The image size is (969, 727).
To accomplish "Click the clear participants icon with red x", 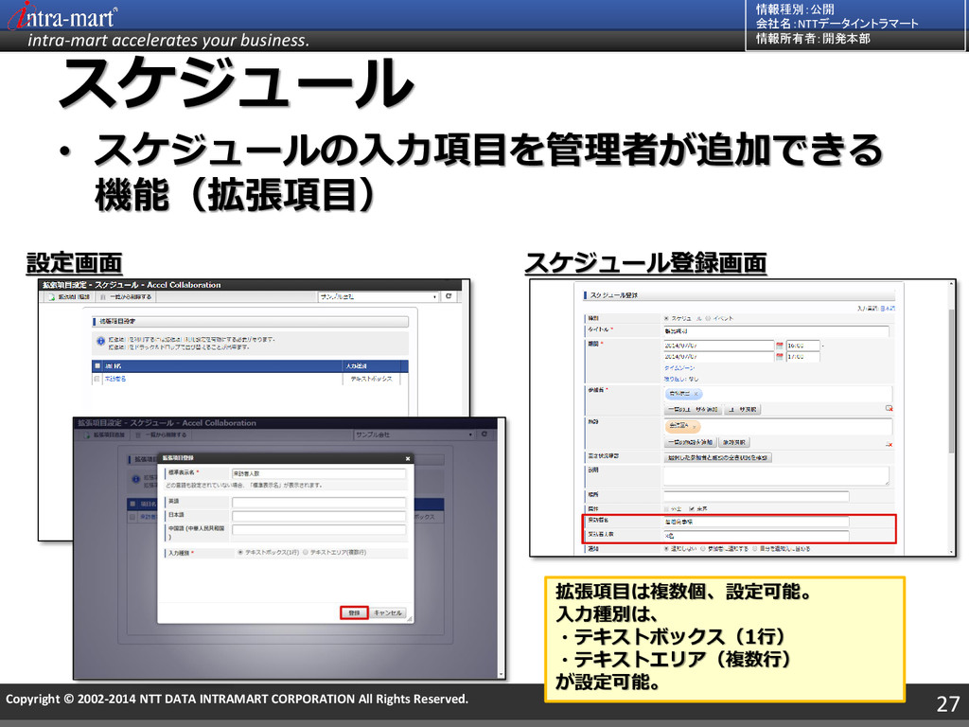I will (x=889, y=409).
